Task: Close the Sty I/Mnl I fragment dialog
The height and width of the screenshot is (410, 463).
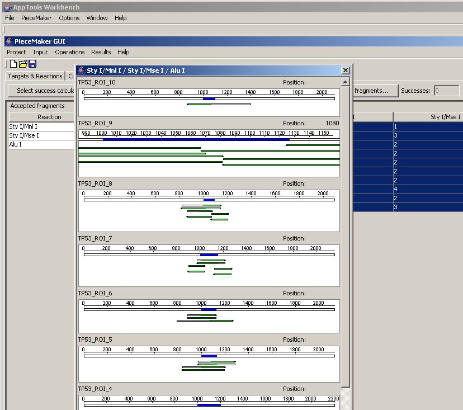Action: 345,70
